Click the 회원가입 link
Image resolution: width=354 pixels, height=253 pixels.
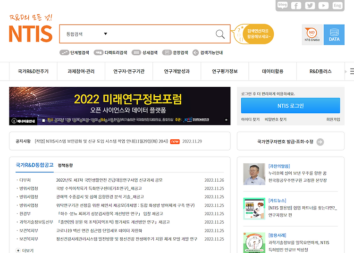point(333,119)
